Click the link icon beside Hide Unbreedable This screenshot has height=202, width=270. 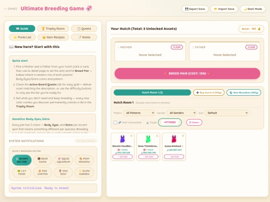coord(119,122)
